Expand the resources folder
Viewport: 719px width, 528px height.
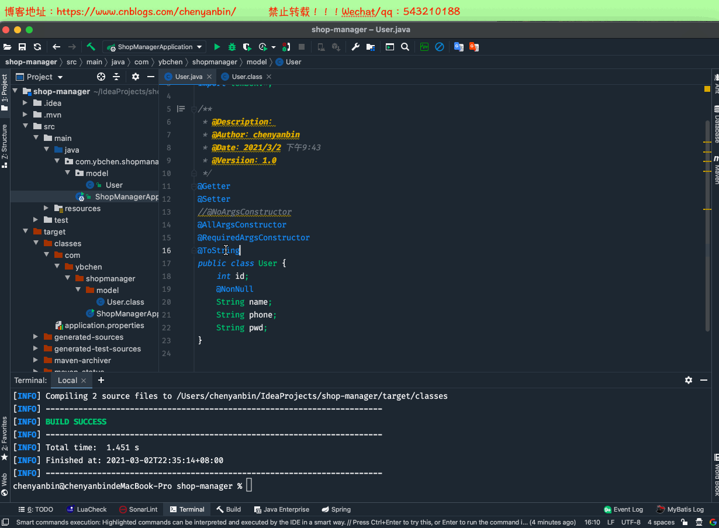46,208
